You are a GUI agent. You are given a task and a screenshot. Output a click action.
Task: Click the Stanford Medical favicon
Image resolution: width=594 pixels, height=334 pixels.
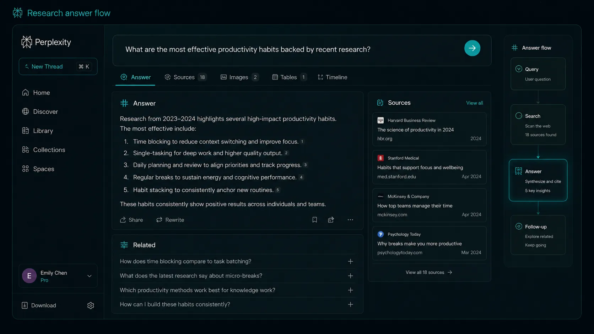click(x=380, y=158)
